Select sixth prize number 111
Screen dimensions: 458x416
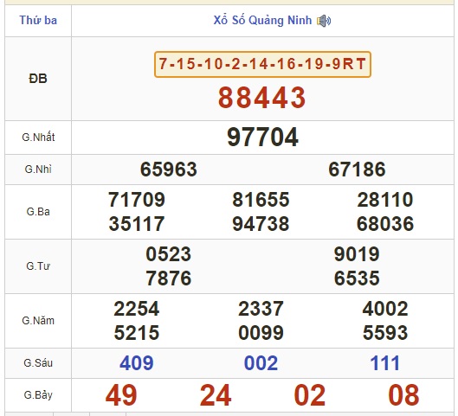[385, 363]
